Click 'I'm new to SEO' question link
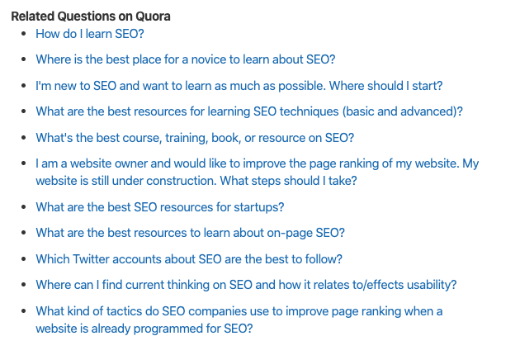Viewport: 520px width, 355px height. [x=239, y=86]
